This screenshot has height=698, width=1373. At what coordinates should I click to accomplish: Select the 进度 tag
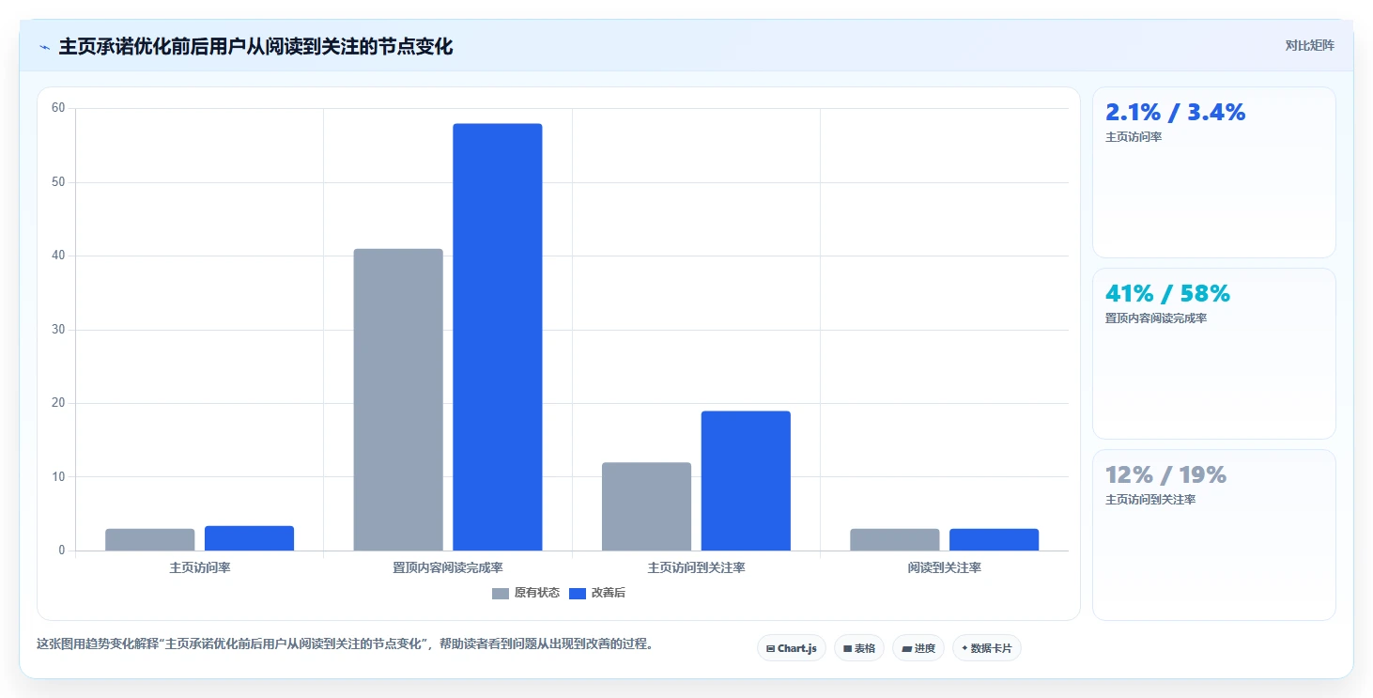[x=918, y=648]
